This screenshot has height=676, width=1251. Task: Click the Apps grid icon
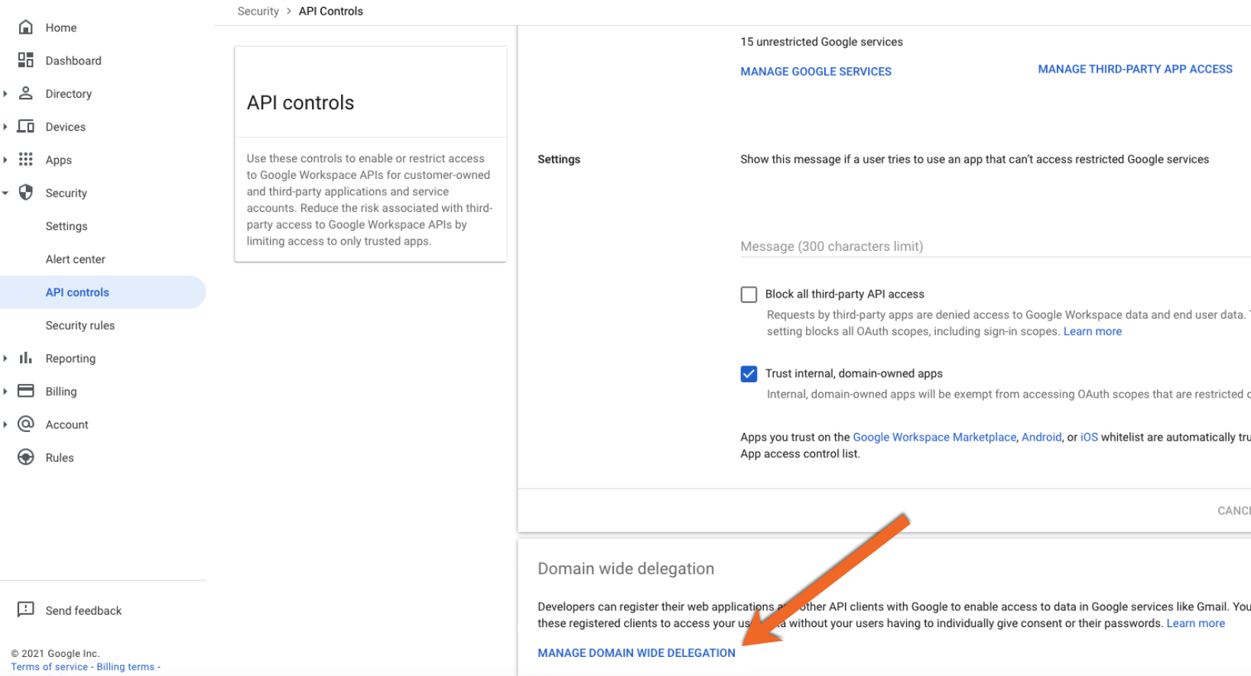tap(26, 159)
